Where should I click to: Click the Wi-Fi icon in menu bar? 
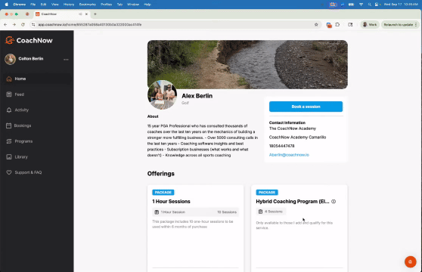[x=361, y=5]
